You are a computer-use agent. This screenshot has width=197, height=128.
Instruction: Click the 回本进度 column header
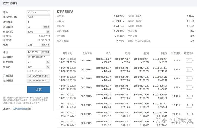coord(176,53)
